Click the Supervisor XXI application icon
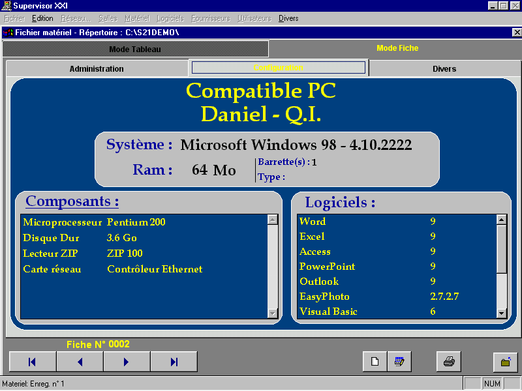The height and width of the screenshot is (391, 522). click(7, 6)
